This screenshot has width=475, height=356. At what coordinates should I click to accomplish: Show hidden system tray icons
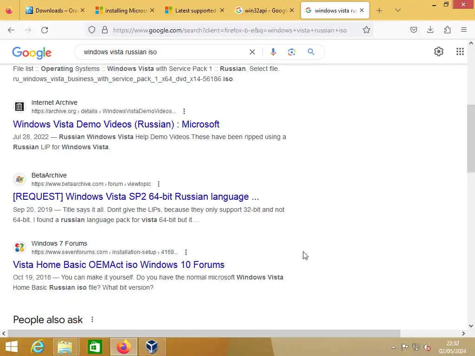[x=393, y=347]
